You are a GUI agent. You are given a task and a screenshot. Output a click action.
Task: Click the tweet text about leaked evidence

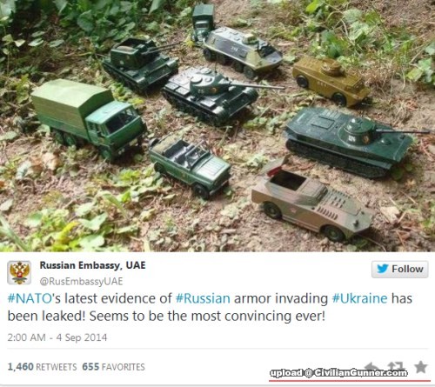tap(210, 307)
